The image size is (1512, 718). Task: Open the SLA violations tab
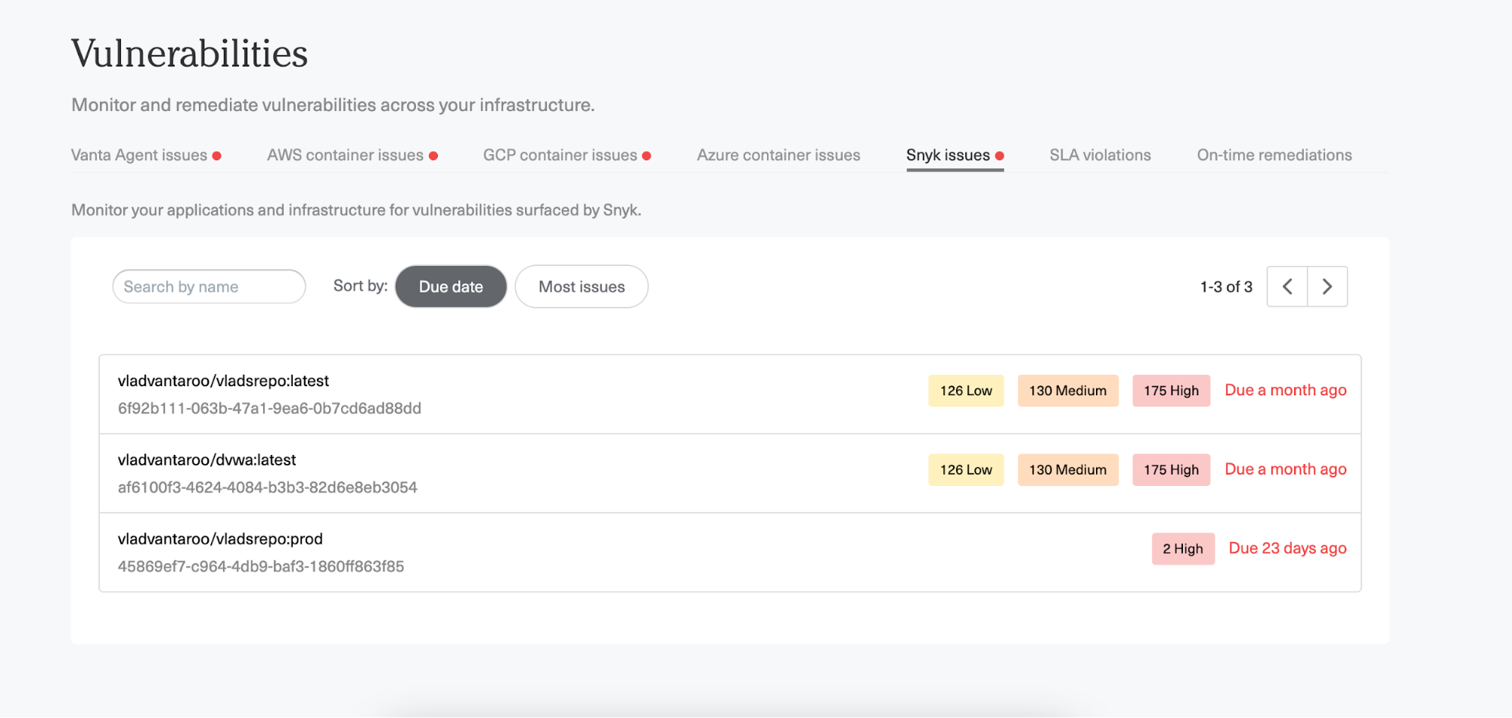[x=1100, y=155]
